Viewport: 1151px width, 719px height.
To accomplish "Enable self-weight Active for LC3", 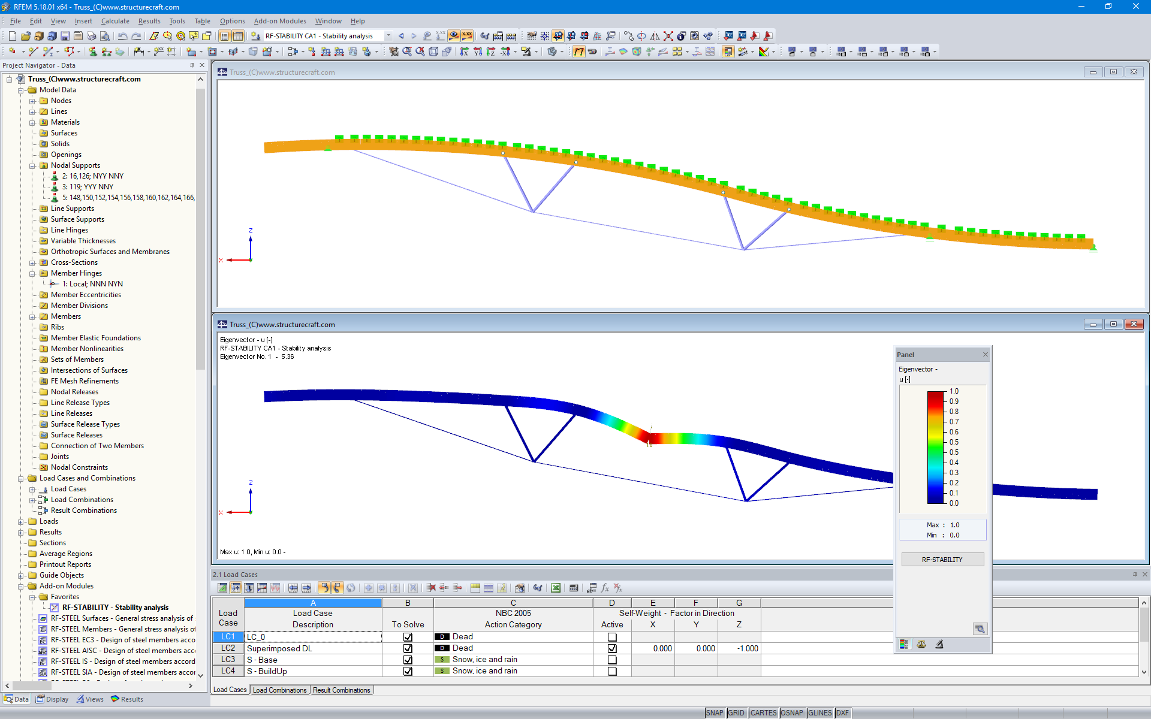I will click(x=611, y=660).
